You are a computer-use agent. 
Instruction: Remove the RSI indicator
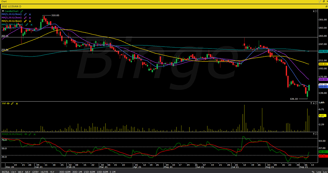point(34,134)
